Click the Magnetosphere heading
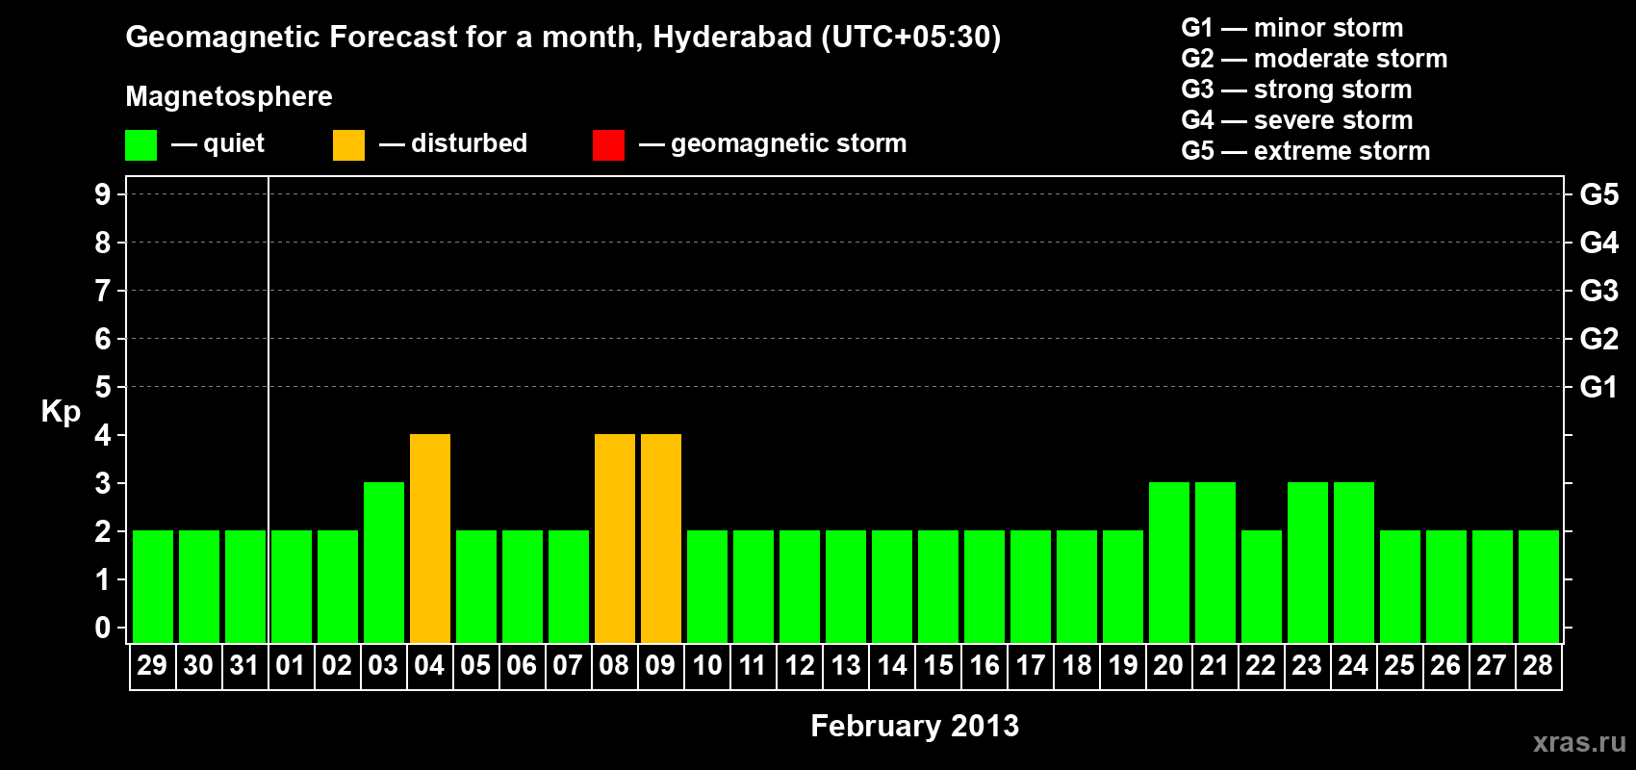 coord(229,96)
